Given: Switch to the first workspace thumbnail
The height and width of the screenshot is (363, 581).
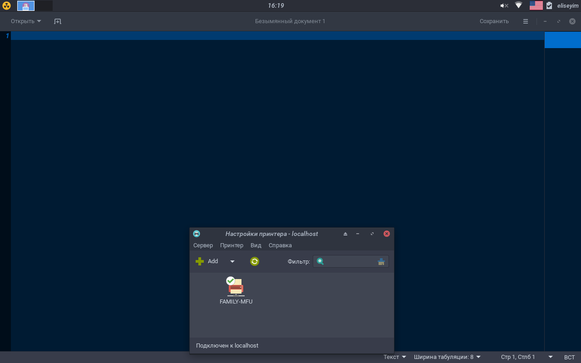Looking at the screenshot, I should [26, 5].
